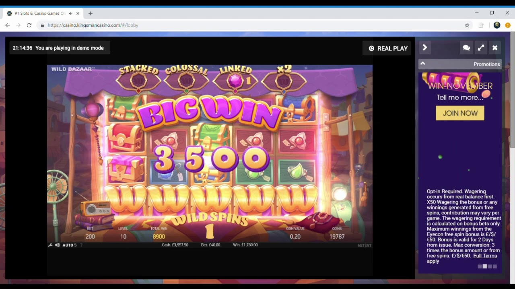
Task: Select the Linked wild pink gem badge
Action: pos(235,79)
